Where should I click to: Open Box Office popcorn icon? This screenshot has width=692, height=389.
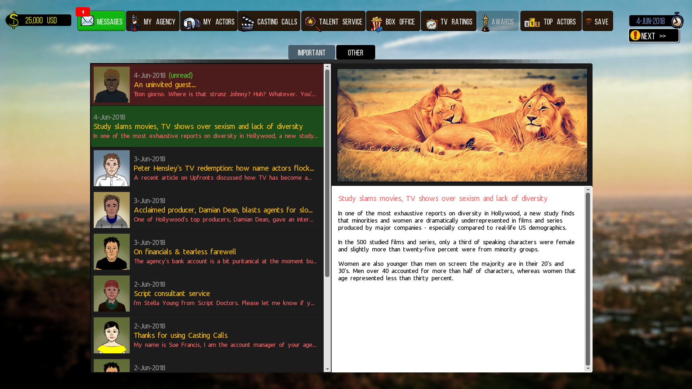[x=376, y=23]
